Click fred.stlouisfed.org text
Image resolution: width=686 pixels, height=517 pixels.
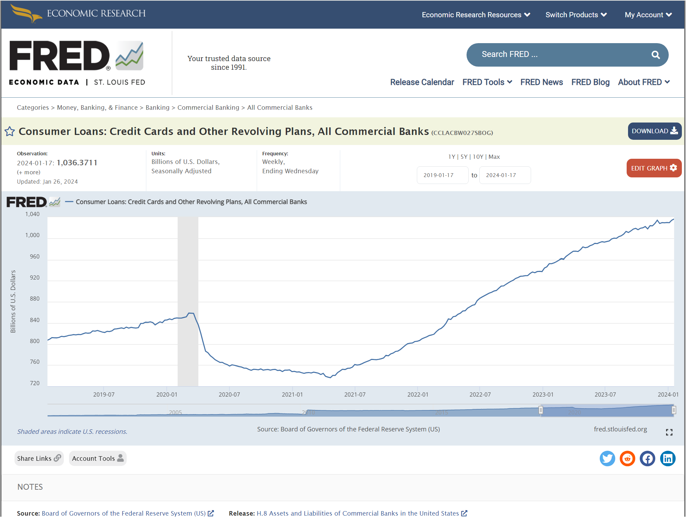[620, 429]
